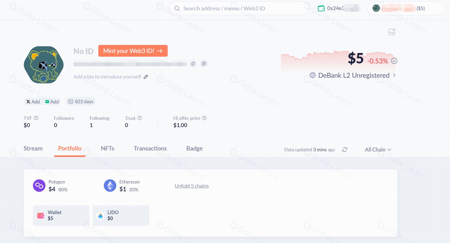Open DeBank L2 Unregistered chevron
The width and height of the screenshot is (450, 243).
394,75
